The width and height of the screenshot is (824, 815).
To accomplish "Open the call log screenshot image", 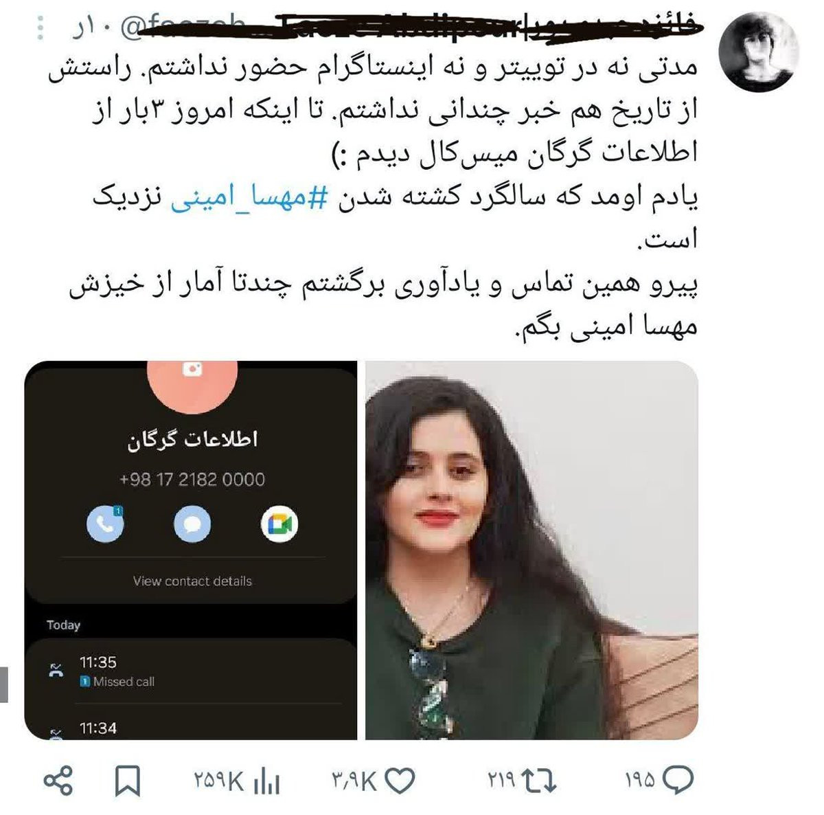I will tap(191, 550).
